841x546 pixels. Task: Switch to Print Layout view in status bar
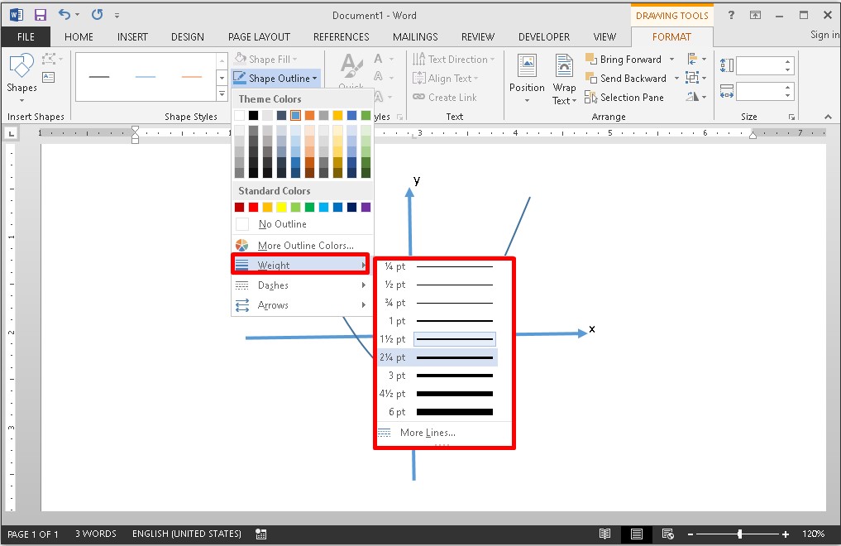tap(637, 534)
